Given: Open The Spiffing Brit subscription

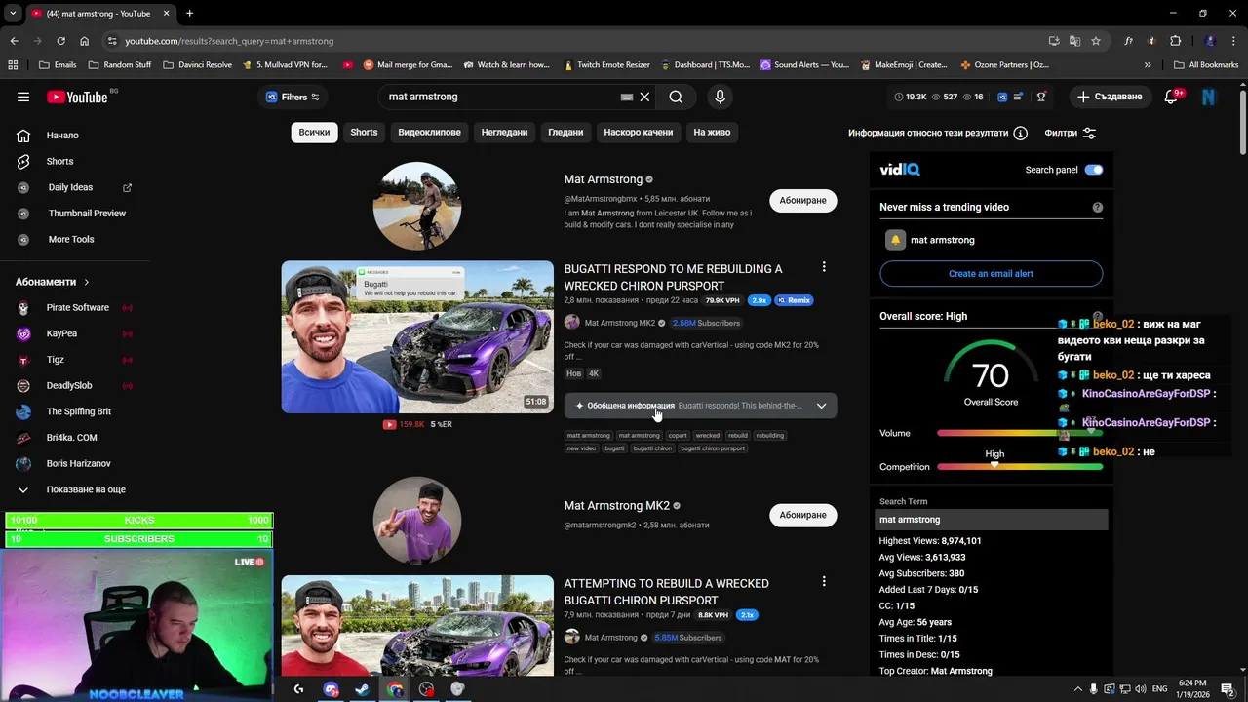Looking at the screenshot, I should pyautogui.click(x=77, y=411).
